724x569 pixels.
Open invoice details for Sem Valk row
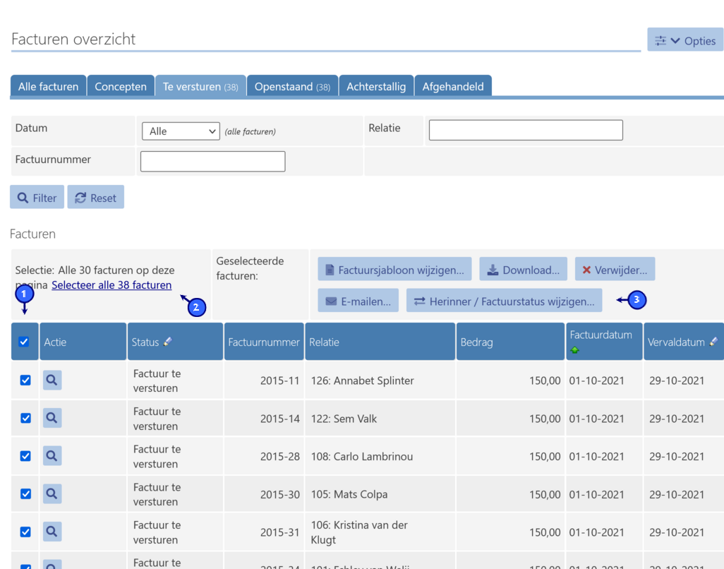(52, 418)
